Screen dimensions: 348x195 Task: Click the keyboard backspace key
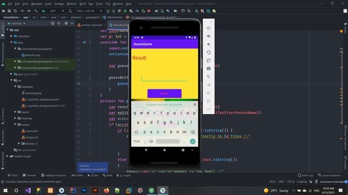coord(192,132)
